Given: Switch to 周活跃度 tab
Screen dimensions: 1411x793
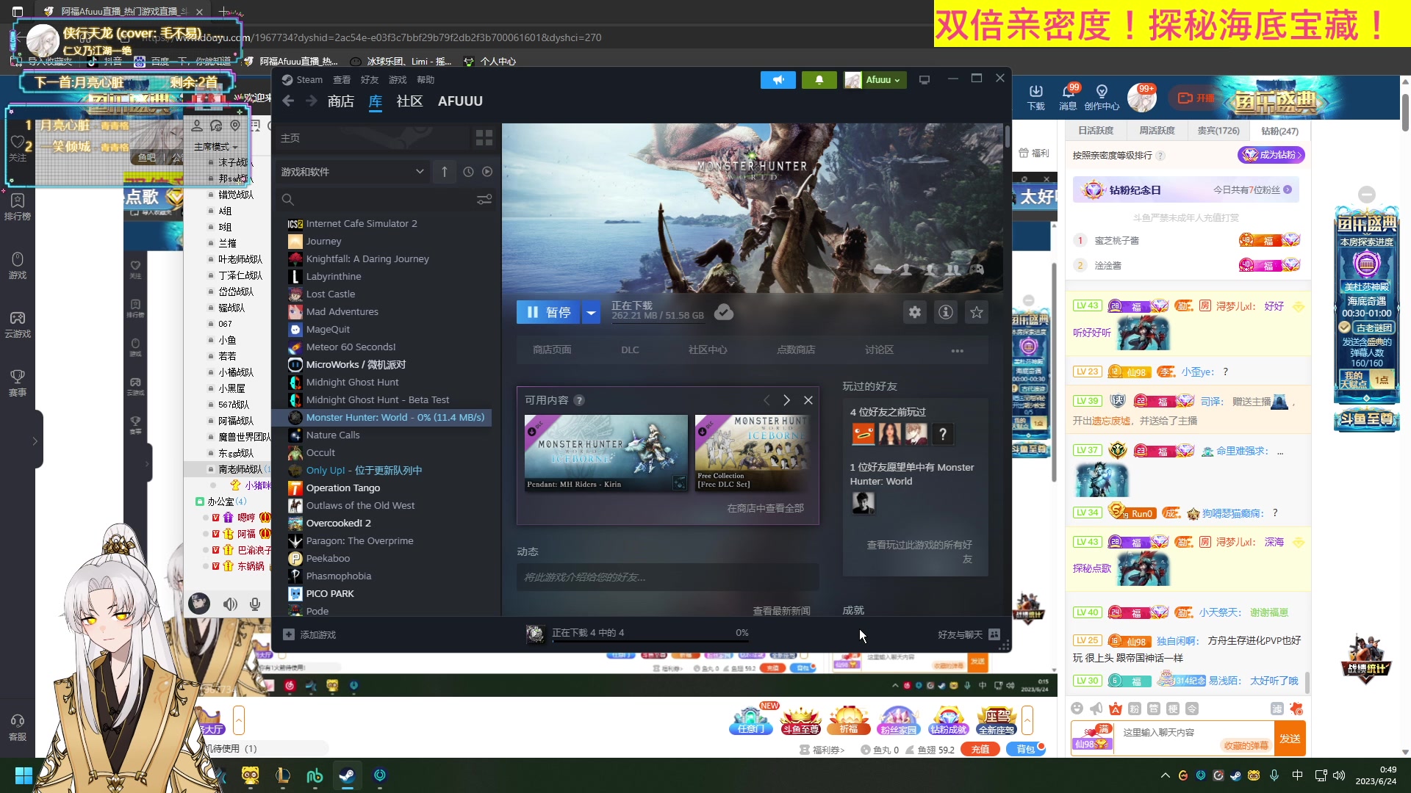Looking at the screenshot, I should [1157, 131].
